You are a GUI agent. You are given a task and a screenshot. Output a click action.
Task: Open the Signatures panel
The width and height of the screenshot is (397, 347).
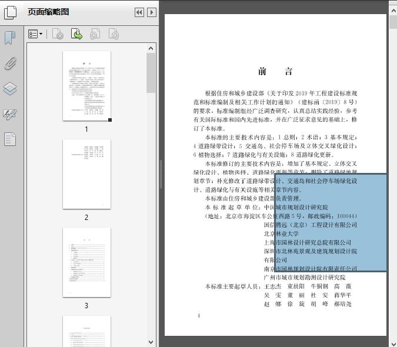click(10, 114)
